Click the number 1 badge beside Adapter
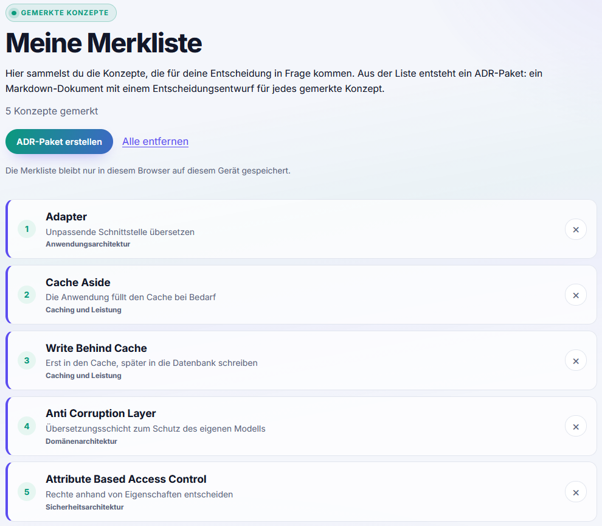The image size is (602, 526). point(27,229)
